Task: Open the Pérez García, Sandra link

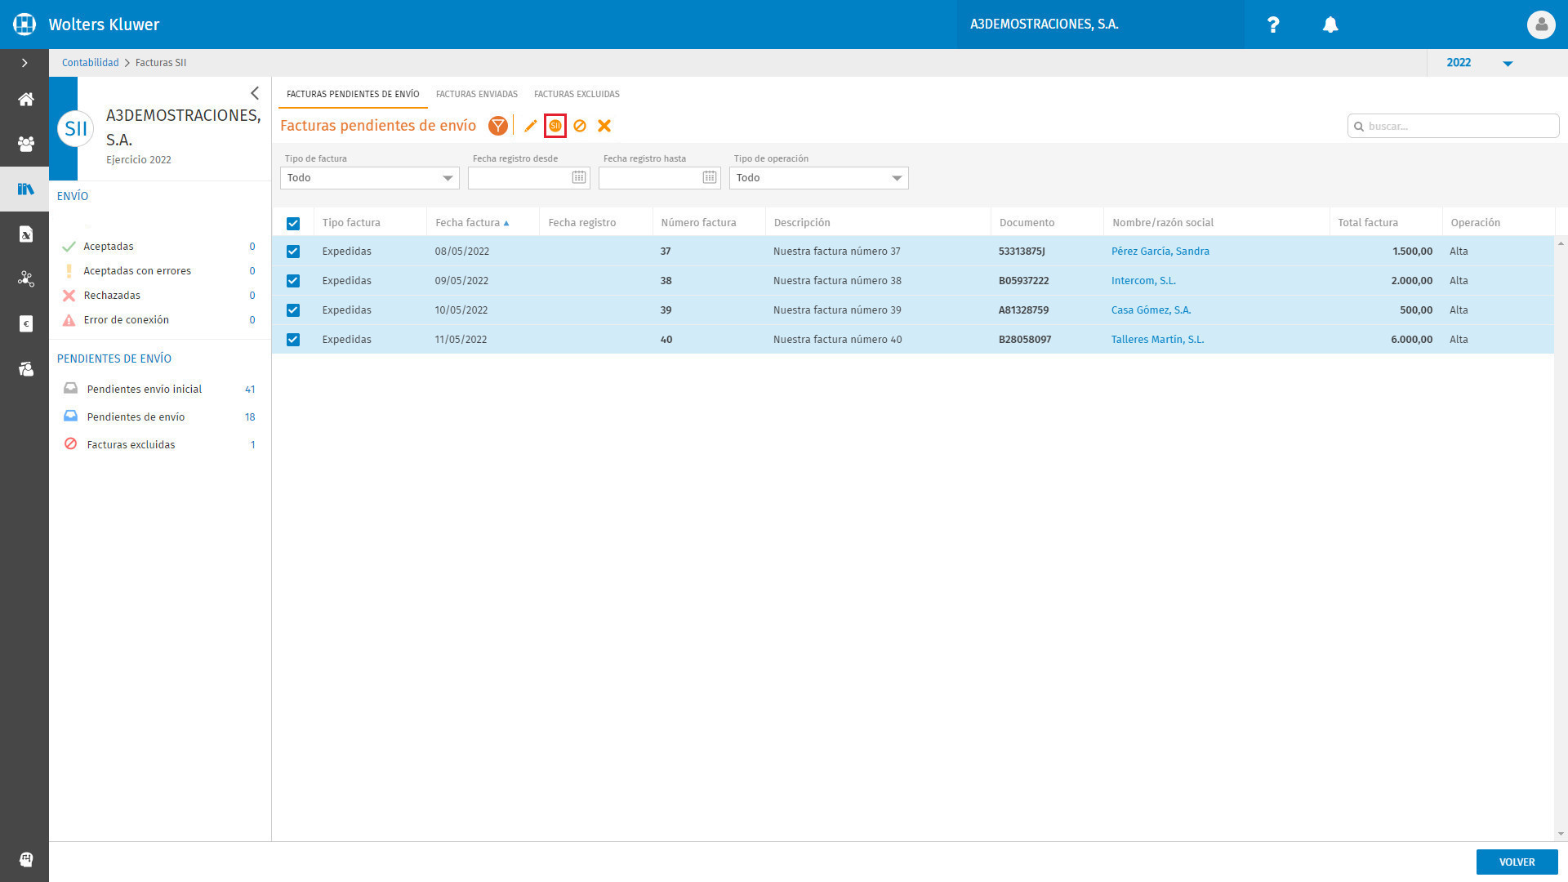Action: (x=1160, y=252)
